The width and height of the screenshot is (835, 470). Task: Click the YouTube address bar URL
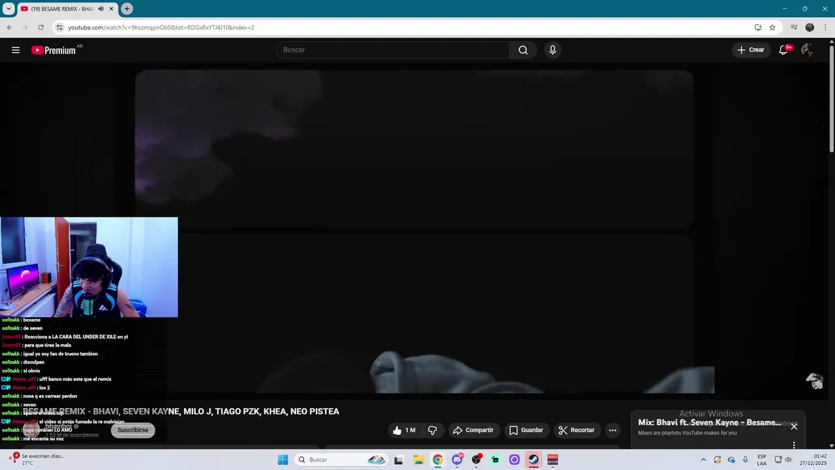[161, 27]
